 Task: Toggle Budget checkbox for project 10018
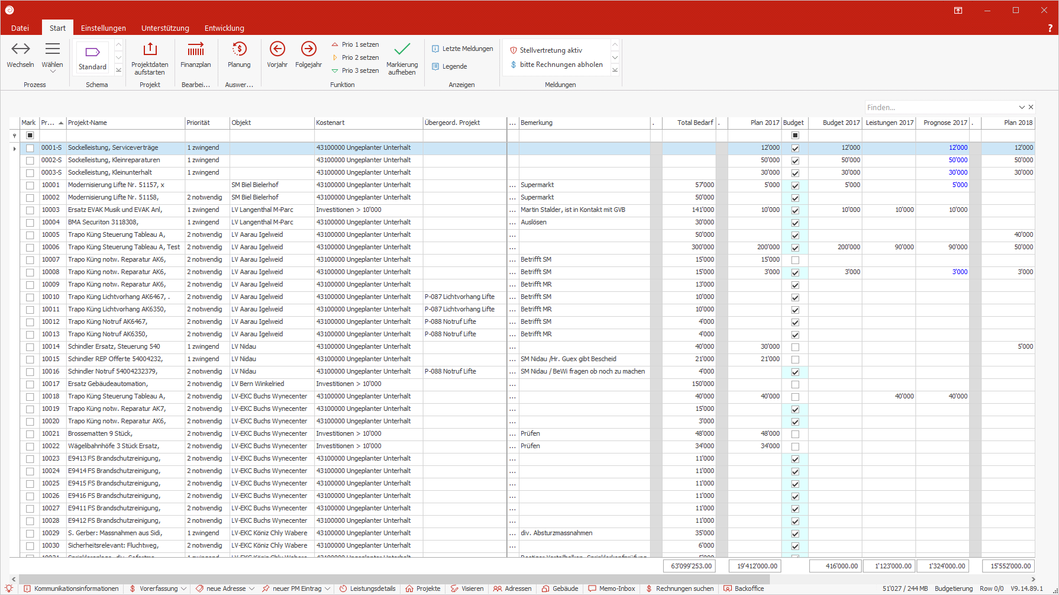pos(795,397)
